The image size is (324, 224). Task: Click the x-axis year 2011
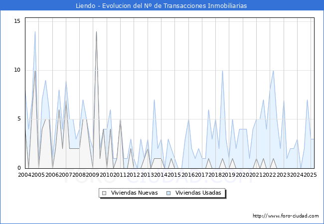(120, 175)
